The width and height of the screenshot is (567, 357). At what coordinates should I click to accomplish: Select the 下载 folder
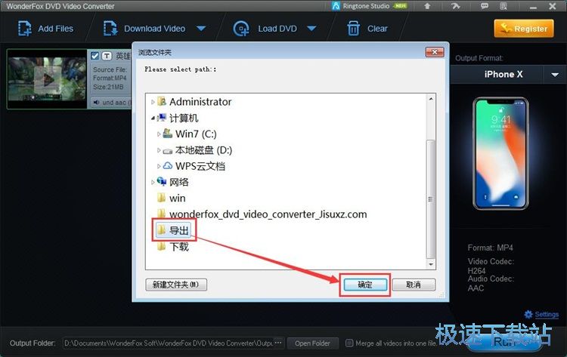178,247
